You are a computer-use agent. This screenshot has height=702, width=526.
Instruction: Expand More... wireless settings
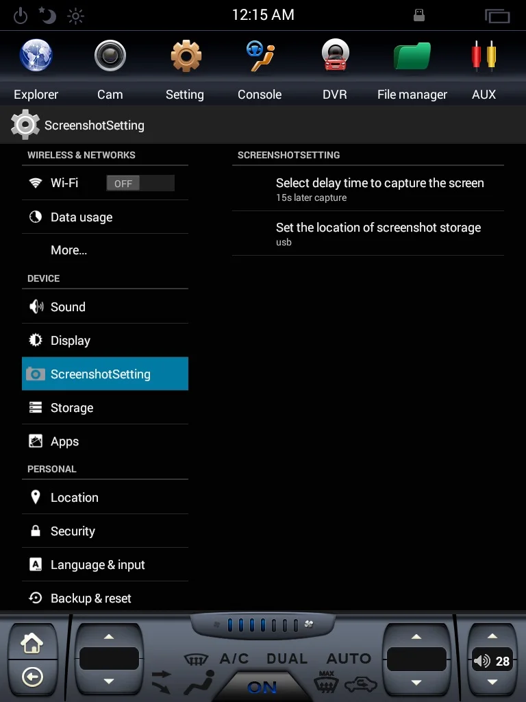point(68,250)
